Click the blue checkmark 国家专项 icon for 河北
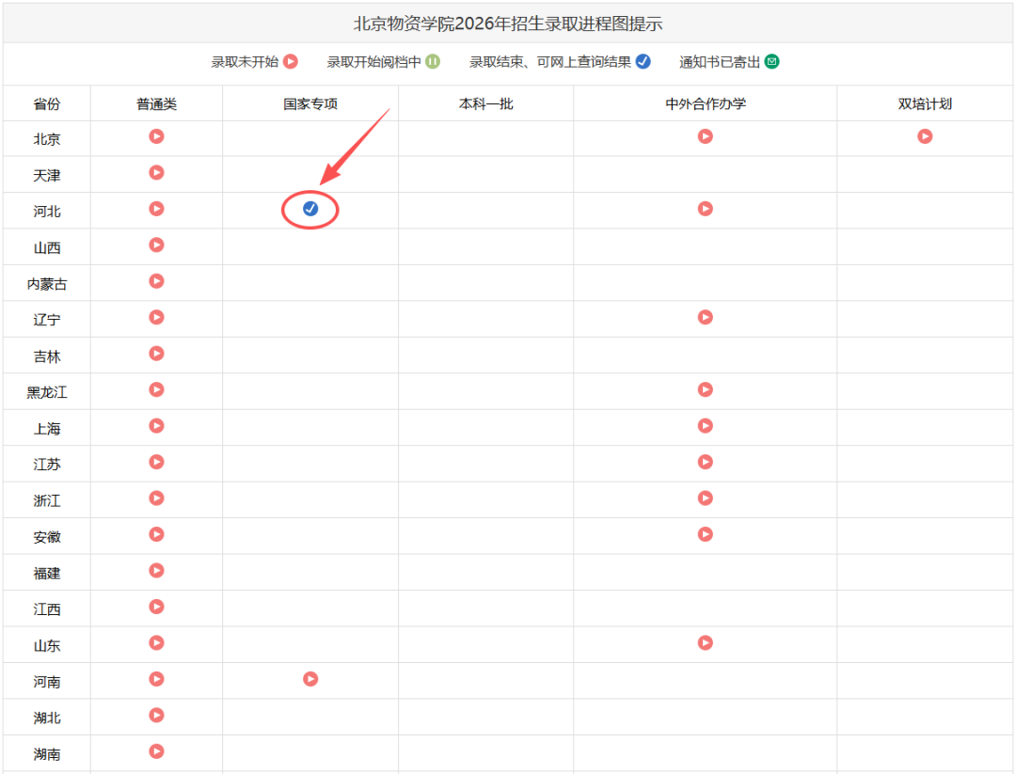 (310, 209)
